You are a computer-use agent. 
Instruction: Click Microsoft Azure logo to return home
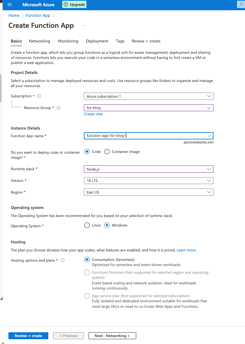pyautogui.click(x=38, y=4)
